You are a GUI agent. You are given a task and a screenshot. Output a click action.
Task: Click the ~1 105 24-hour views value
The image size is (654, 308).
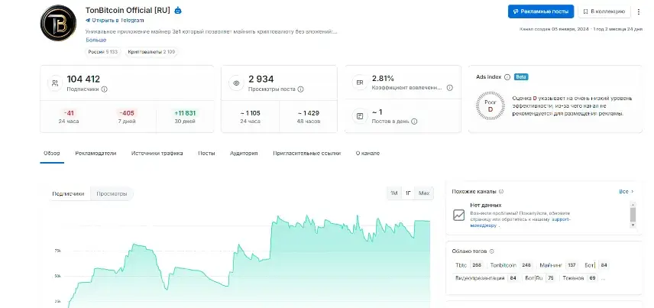[250, 113]
